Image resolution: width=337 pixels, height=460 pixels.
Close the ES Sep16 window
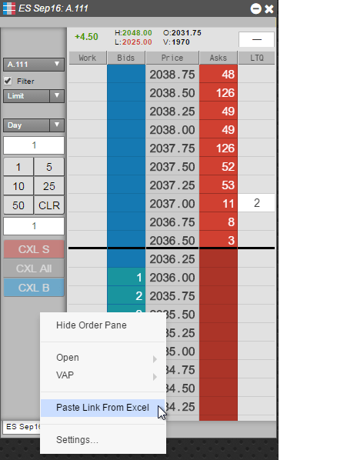(x=269, y=8)
